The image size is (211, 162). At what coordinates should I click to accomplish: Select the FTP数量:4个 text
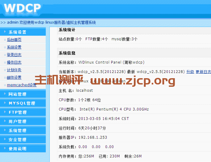[97, 39]
